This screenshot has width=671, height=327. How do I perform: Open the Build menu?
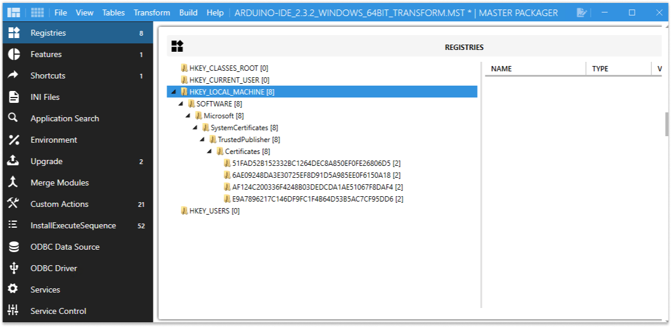pos(189,13)
